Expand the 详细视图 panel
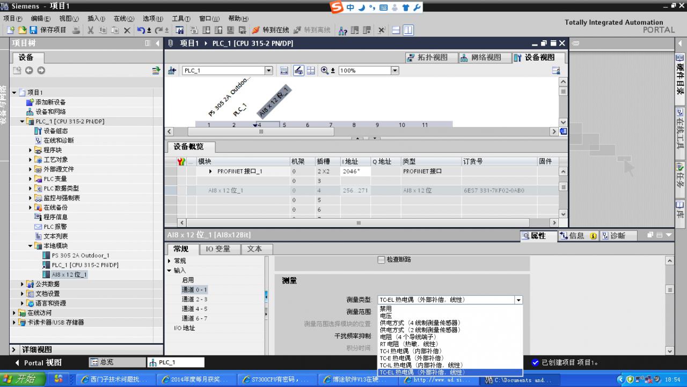 coord(14,349)
